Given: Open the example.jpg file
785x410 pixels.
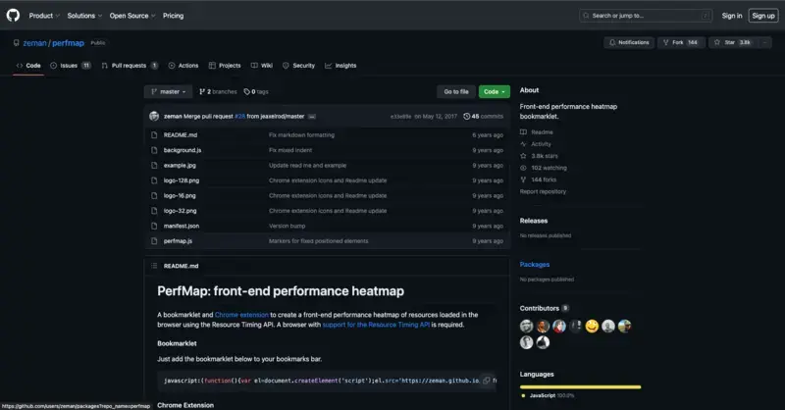Looking at the screenshot, I should (x=180, y=165).
